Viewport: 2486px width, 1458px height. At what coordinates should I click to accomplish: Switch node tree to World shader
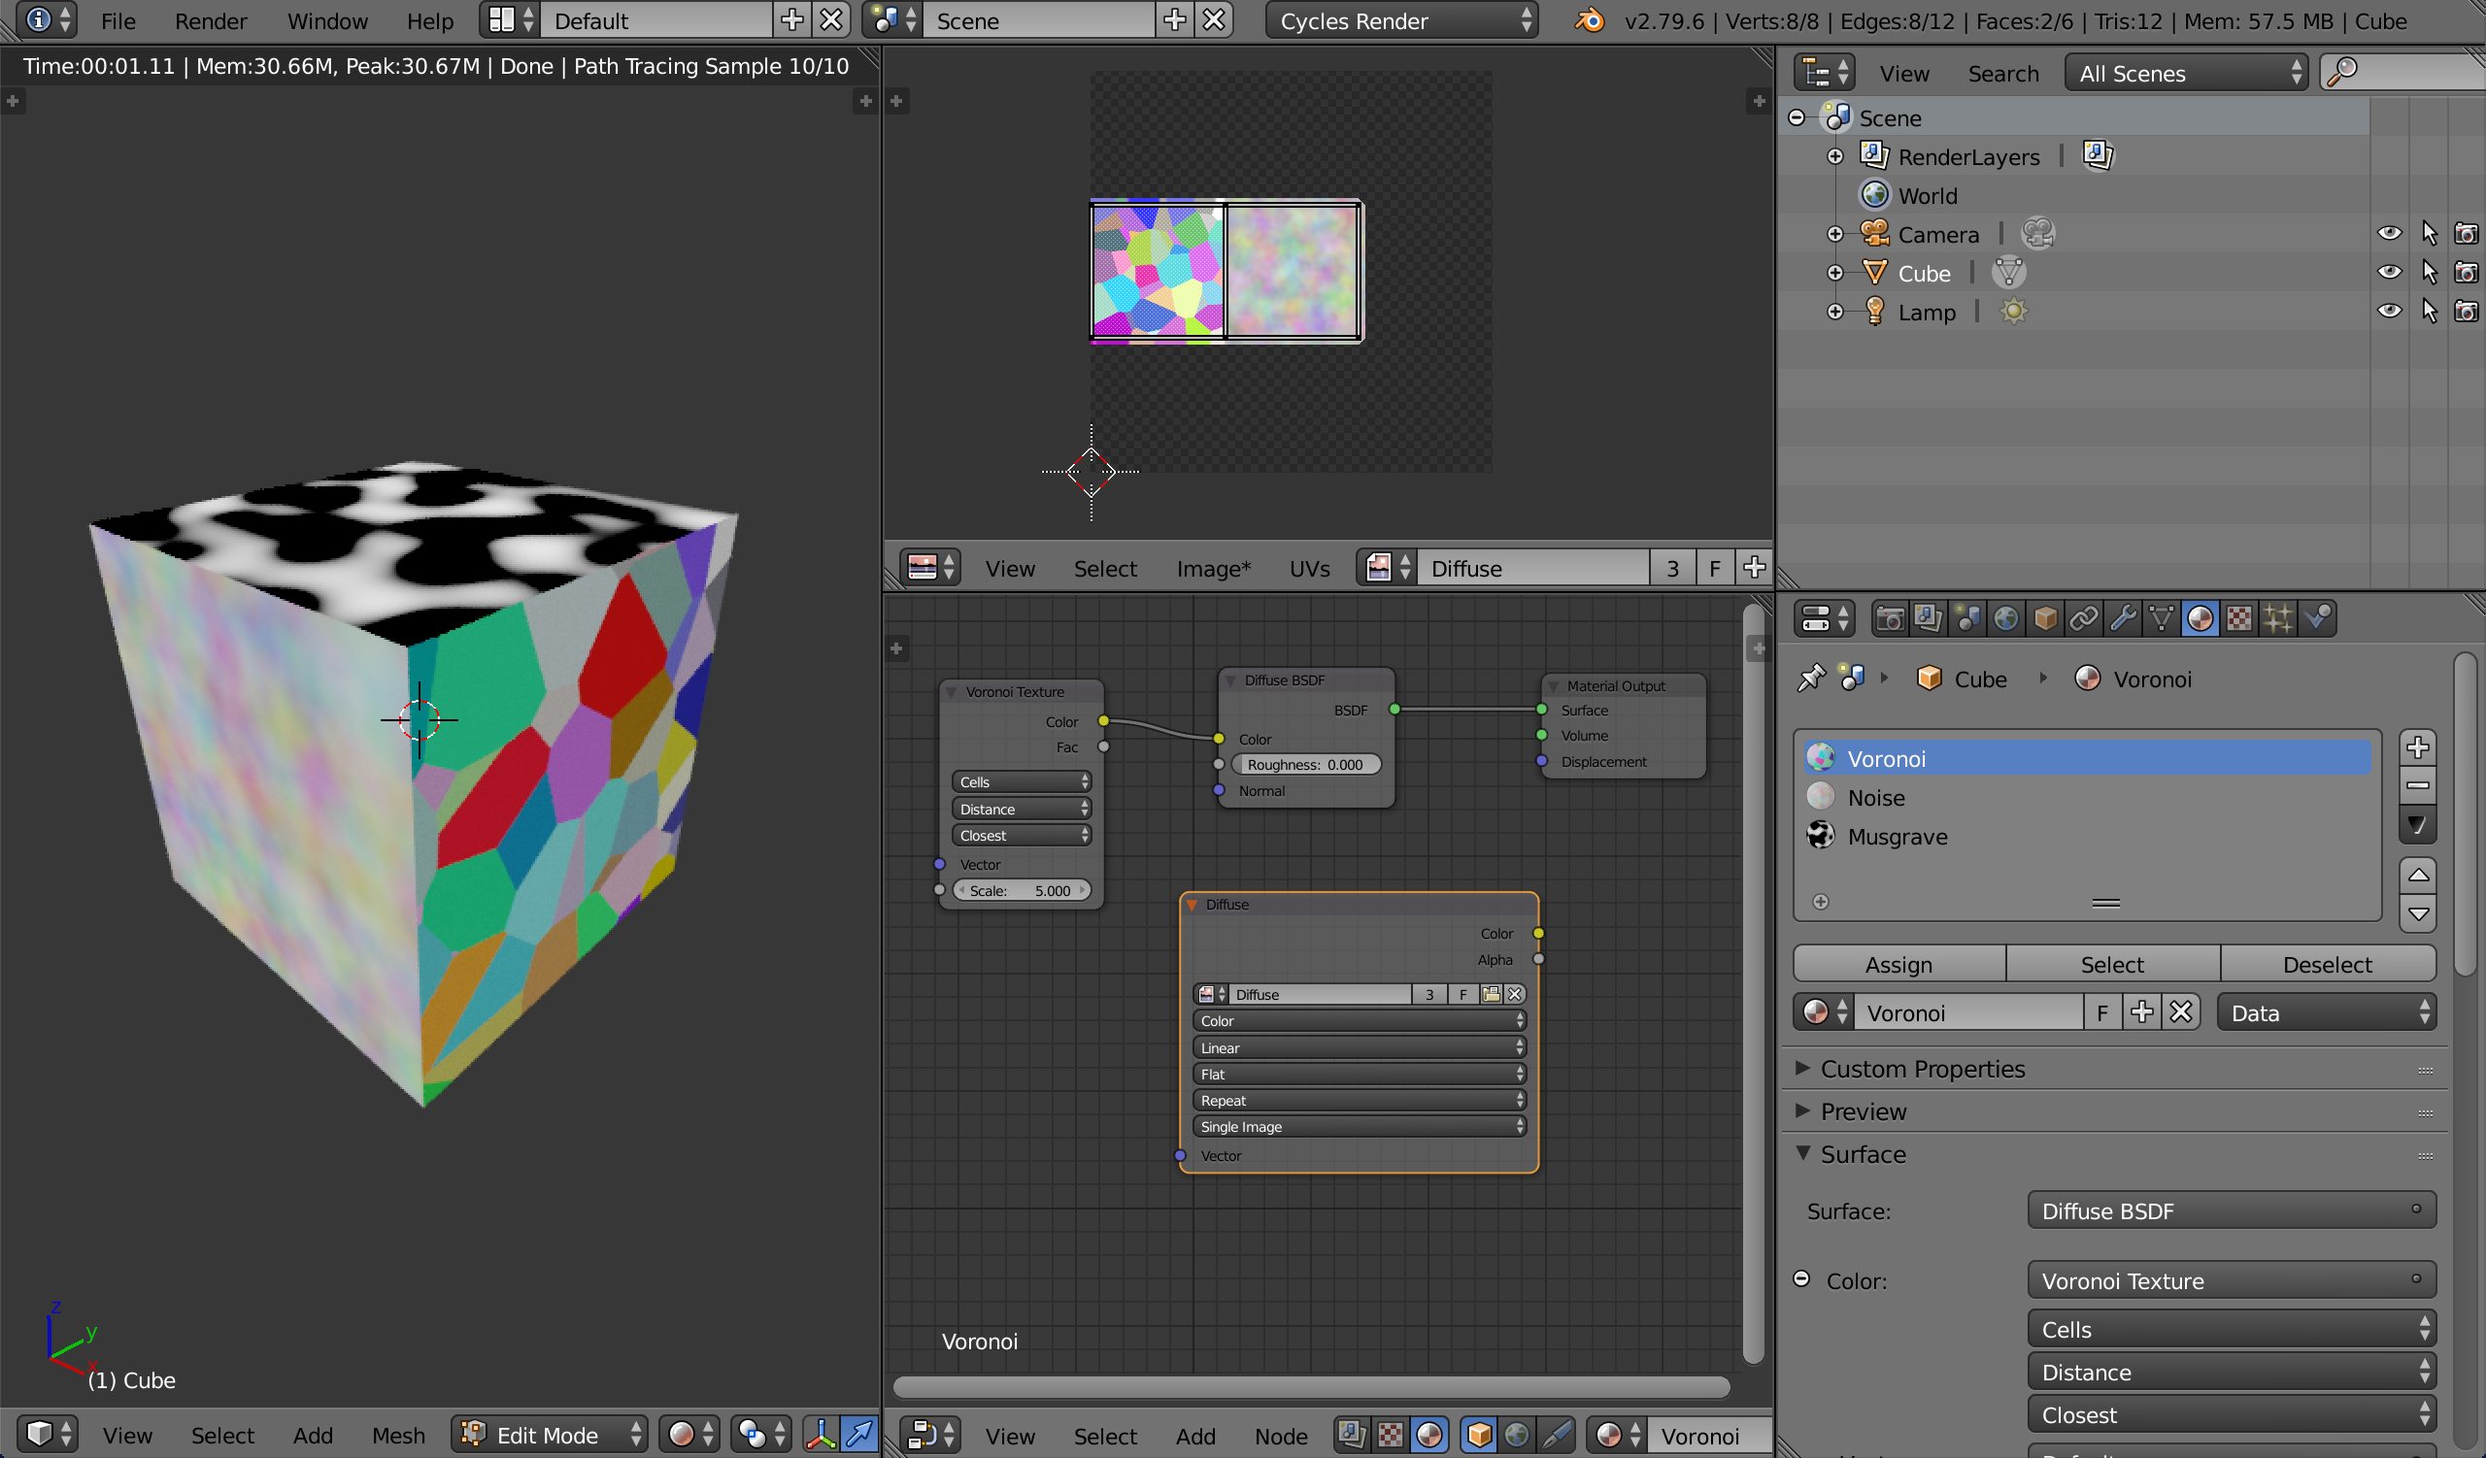[1517, 1435]
